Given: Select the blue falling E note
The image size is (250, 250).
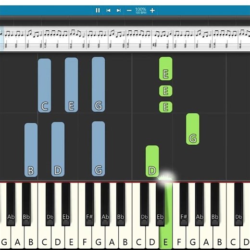Looking at the screenshot, I should click(x=72, y=85).
